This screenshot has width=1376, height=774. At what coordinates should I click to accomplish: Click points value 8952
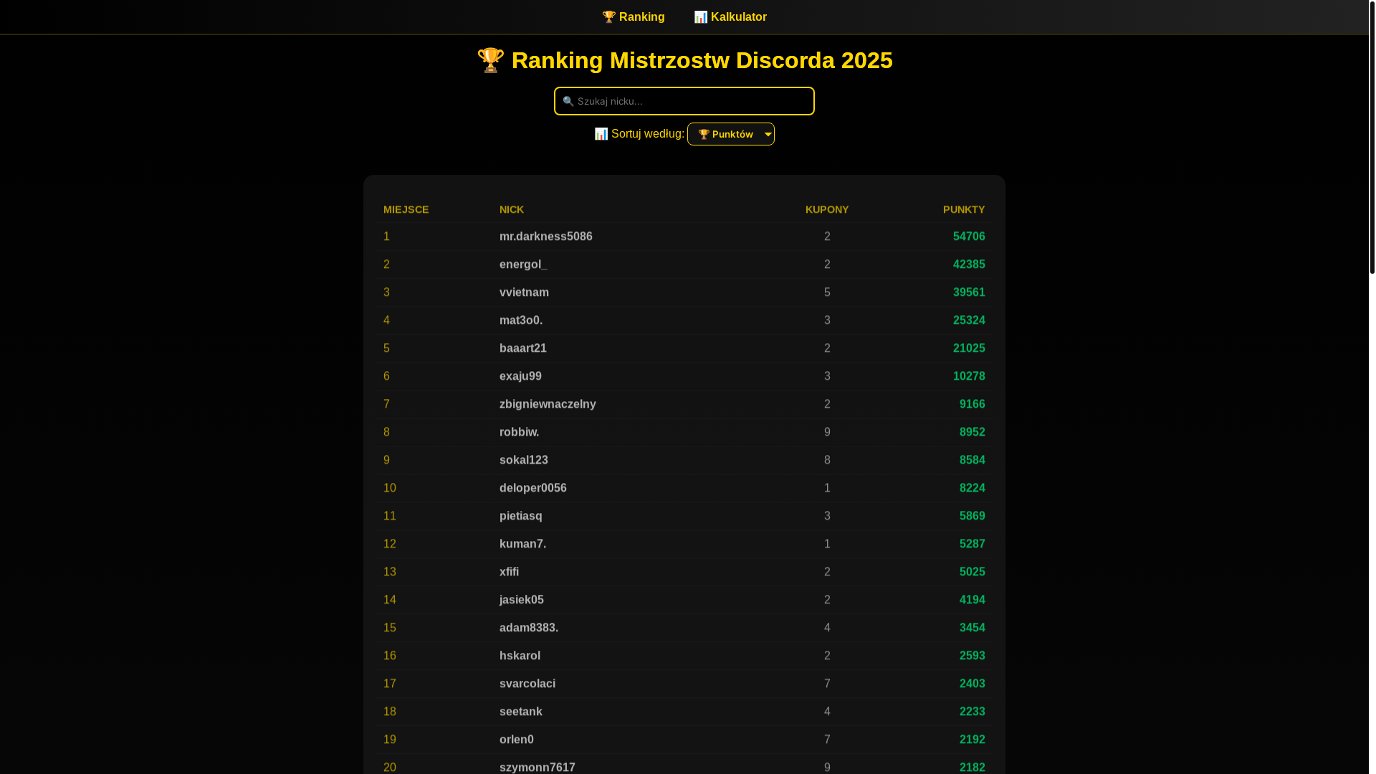pos(973,432)
